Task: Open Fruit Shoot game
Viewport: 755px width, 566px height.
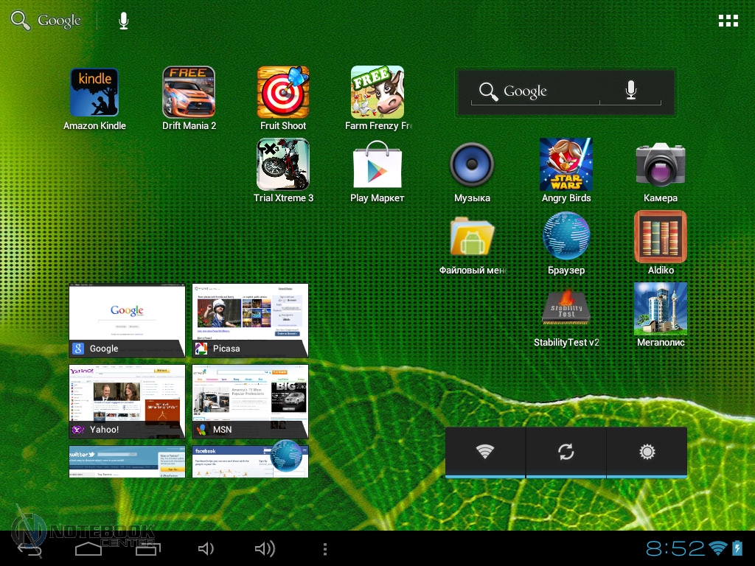Action: point(283,93)
